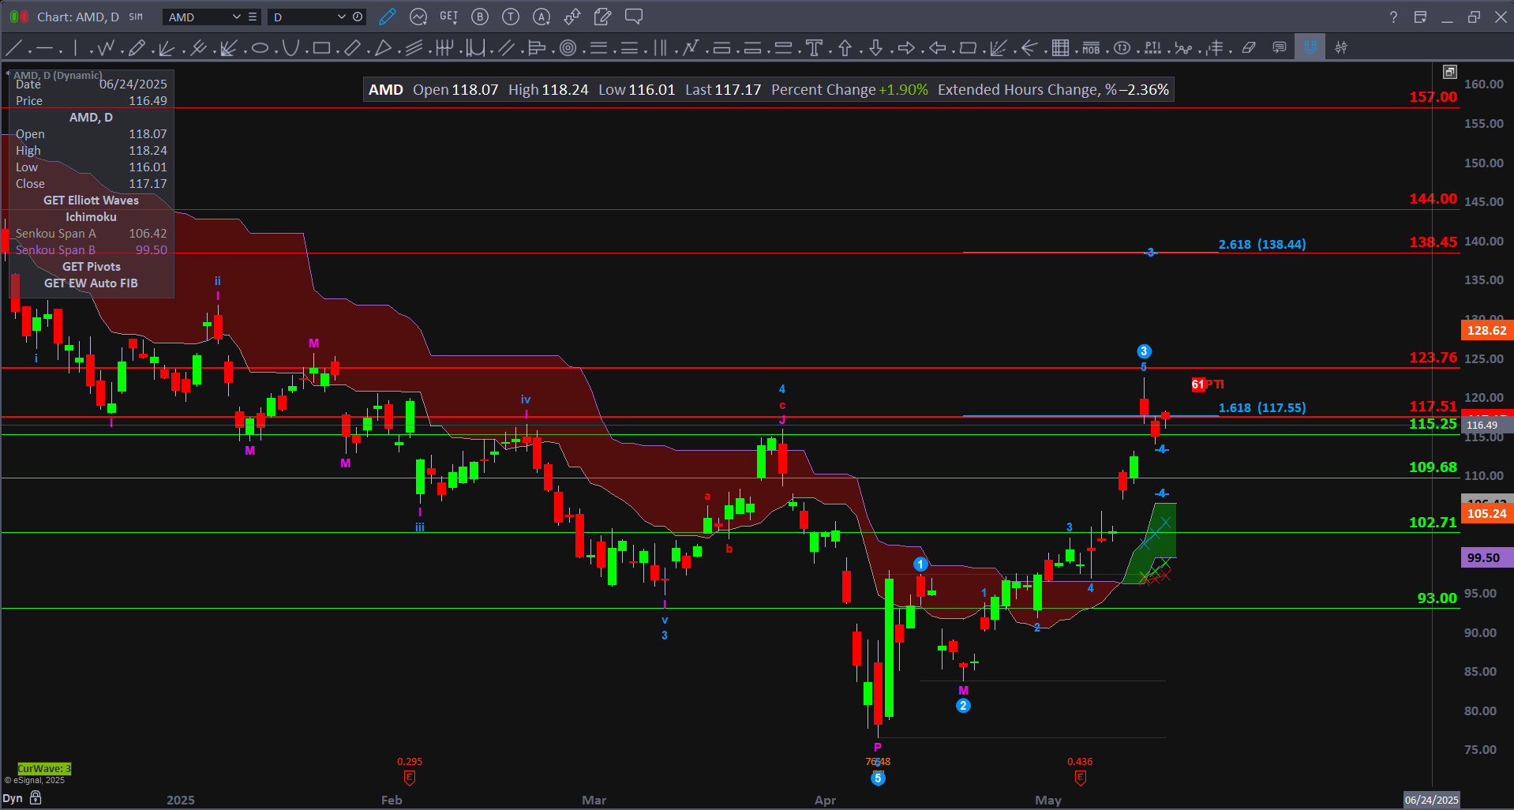This screenshot has height=810, width=1514.
Task: Open the GET studies icon
Action: (448, 17)
